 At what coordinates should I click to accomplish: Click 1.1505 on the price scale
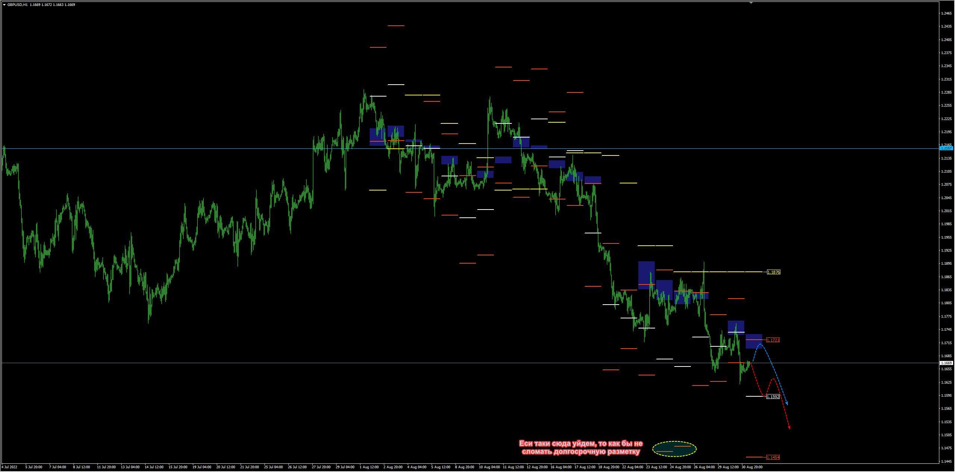[946, 435]
